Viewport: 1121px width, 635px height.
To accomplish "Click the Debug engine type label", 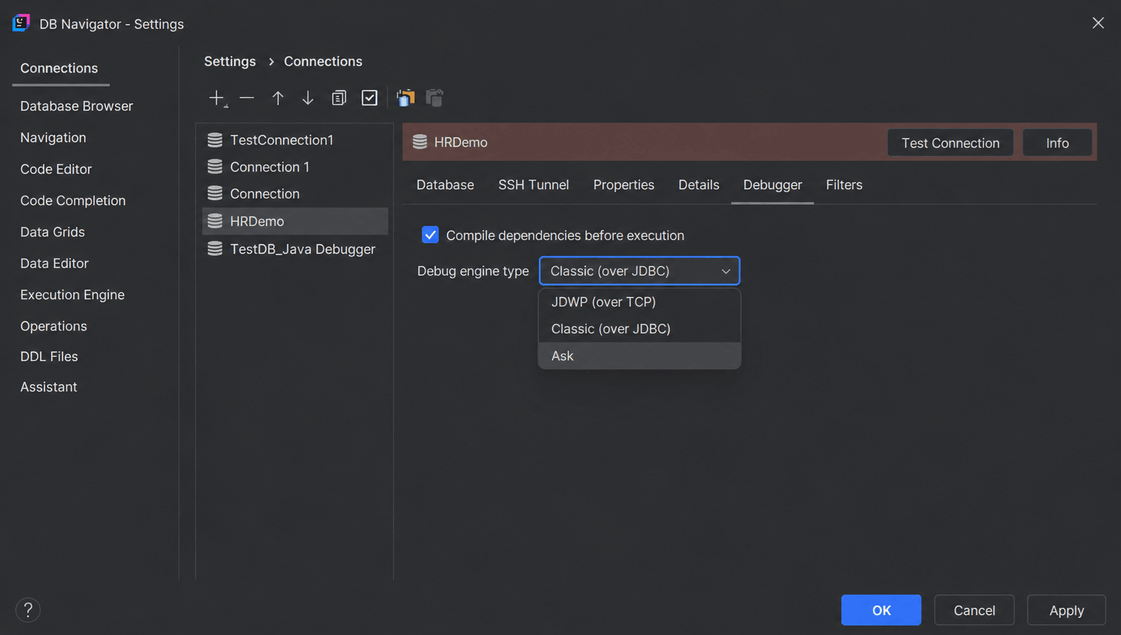I will tap(473, 271).
